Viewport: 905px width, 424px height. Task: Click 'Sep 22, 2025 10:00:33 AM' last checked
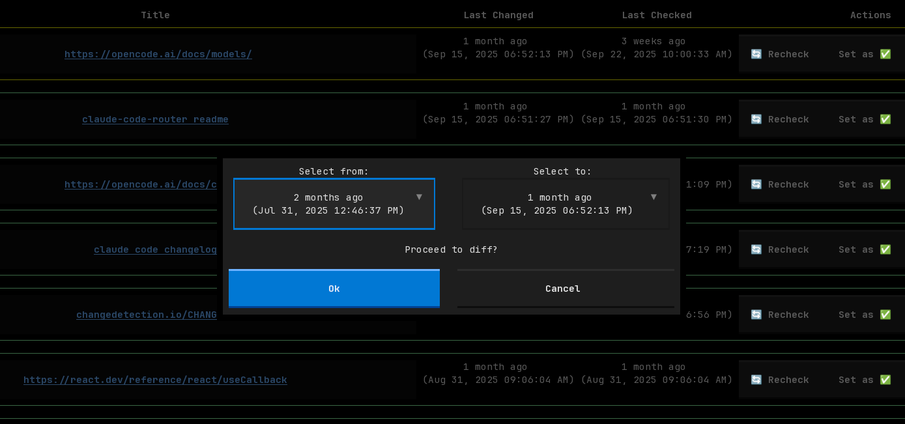click(x=657, y=54)
